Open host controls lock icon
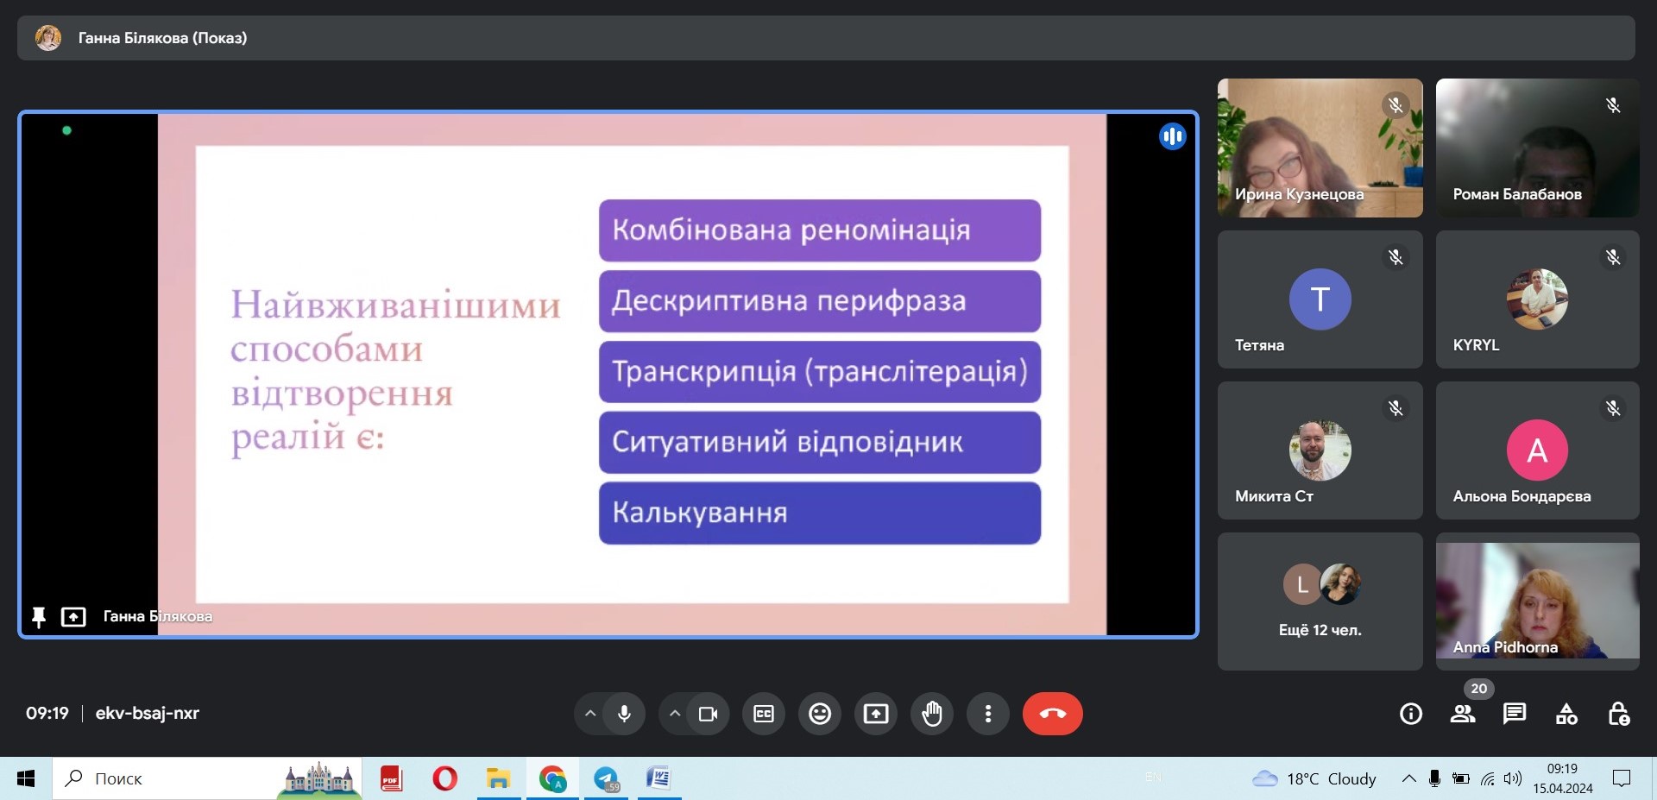 pyautogui.click(x=1618, y=714)
